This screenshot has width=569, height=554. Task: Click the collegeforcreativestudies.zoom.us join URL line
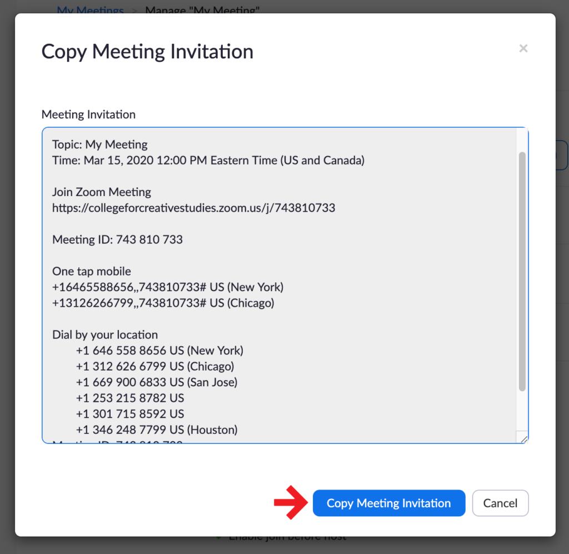pos(193,208)
